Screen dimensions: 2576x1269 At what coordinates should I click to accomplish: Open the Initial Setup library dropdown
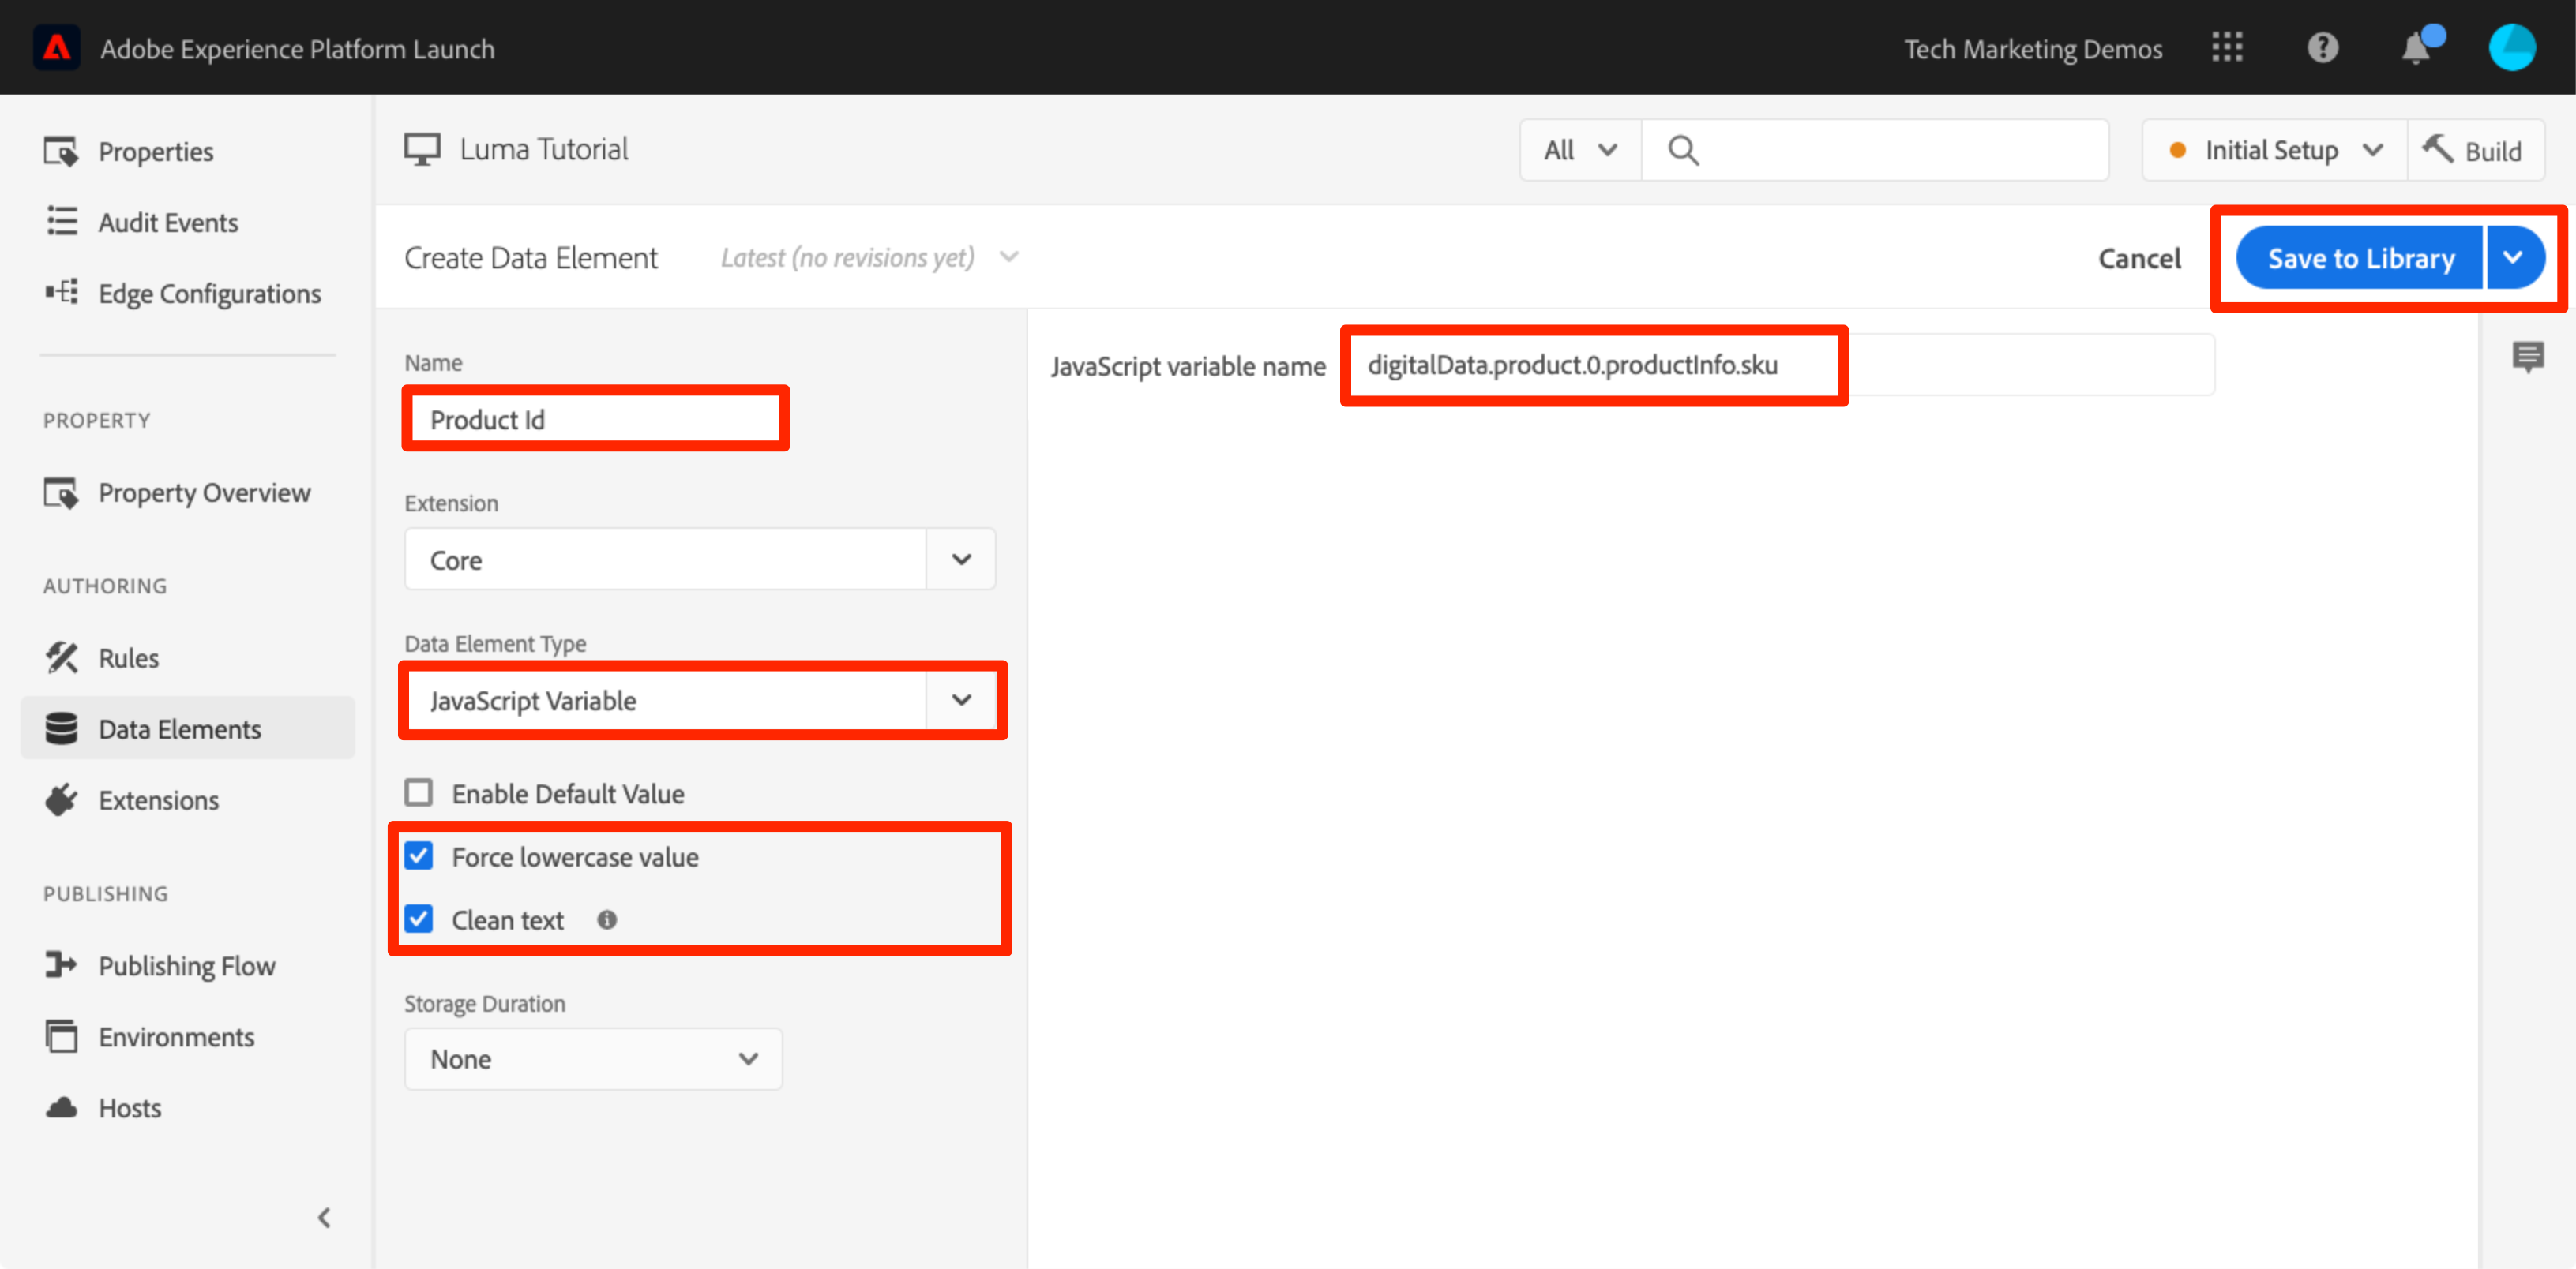(2273, 151)
